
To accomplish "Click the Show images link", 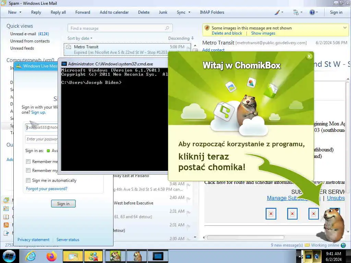I will [263, 33].
